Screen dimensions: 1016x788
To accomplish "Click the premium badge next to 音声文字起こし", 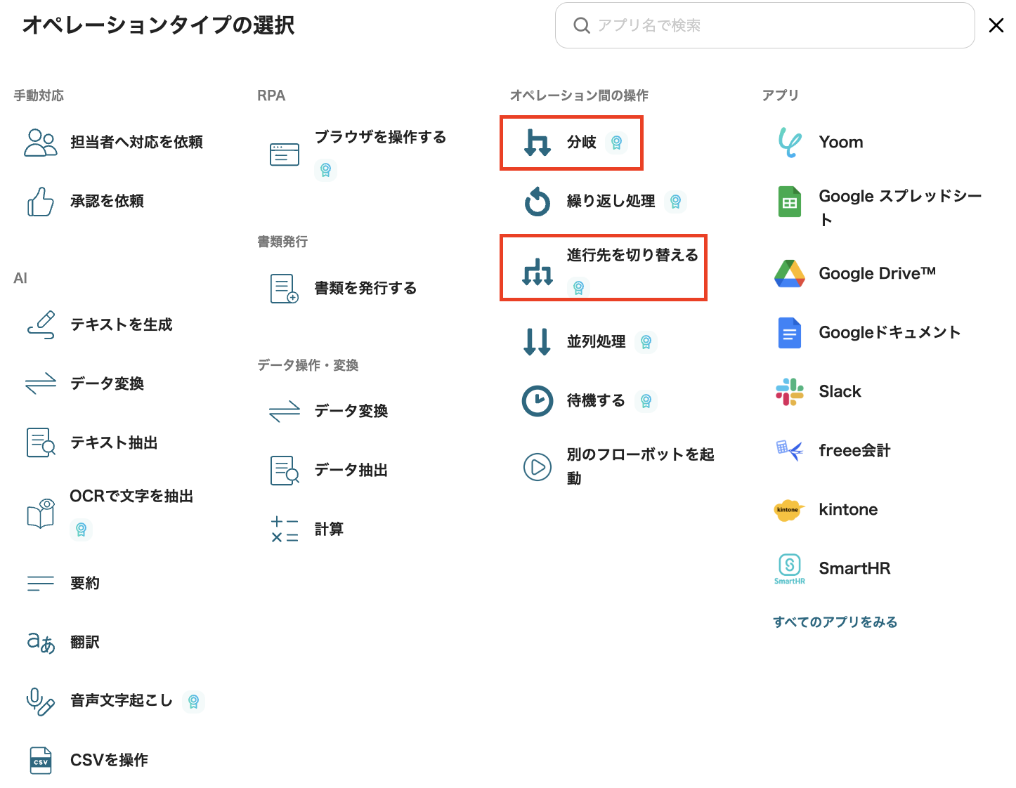I will pos(194,701).
